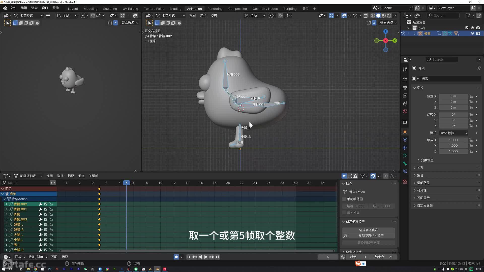This screenshot has width=484, height=272.
Task: Enable the 手动帧范围 checkbox
Action: coord(344,199)
